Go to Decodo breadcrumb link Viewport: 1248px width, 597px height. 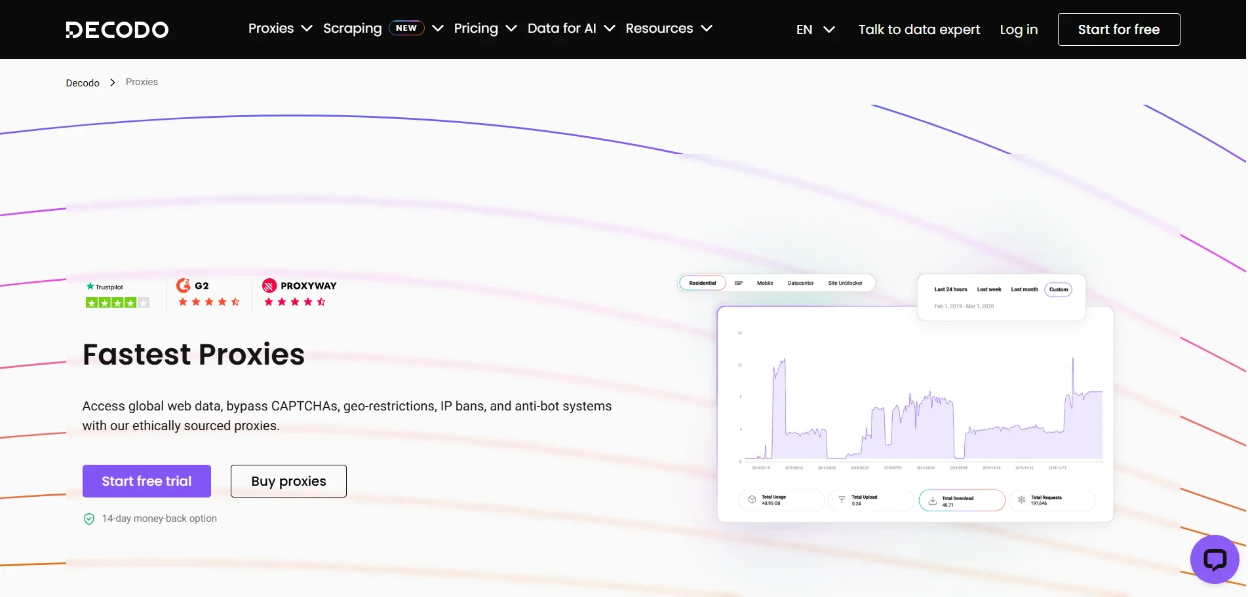pyautogui.click(x=83, y=83)
